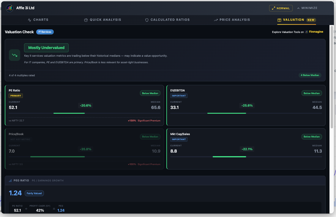Screen dimensions: 336x217
Task: Click the trend arrow icon beside PRICE ANALYSIS
Action: 216,20
